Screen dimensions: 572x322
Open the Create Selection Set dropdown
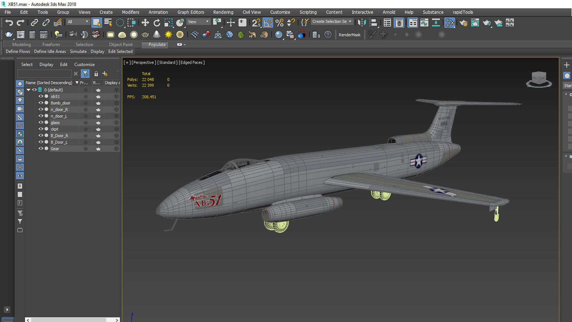[x=332, y=21]
